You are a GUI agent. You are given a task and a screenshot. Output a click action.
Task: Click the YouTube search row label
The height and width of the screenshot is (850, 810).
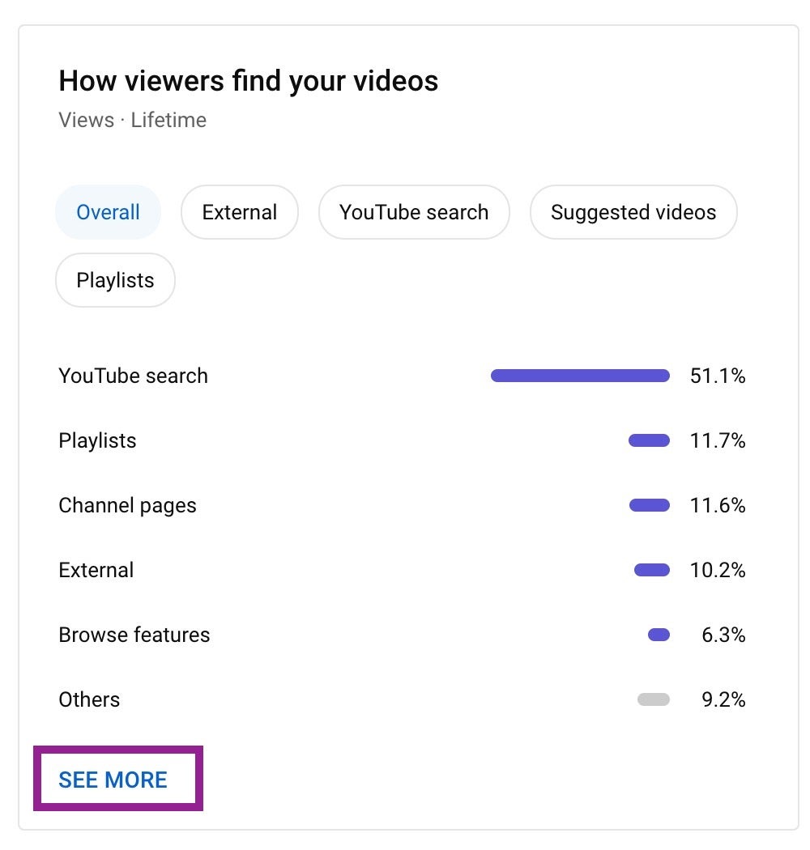(x=133, y=376)
